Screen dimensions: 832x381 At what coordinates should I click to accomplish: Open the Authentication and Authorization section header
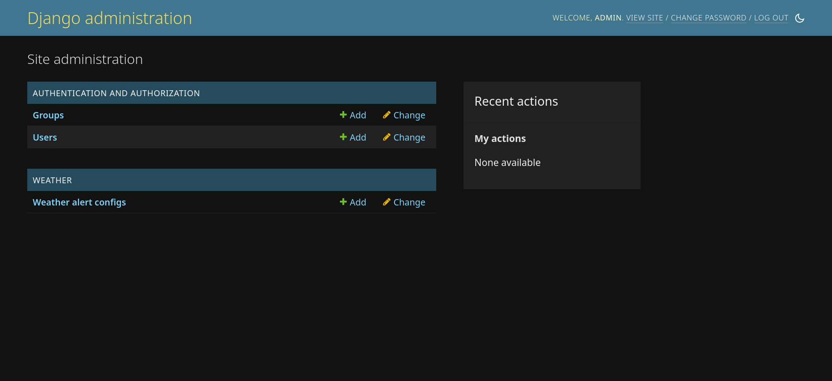pyautogui.click(x=116, y=93)
